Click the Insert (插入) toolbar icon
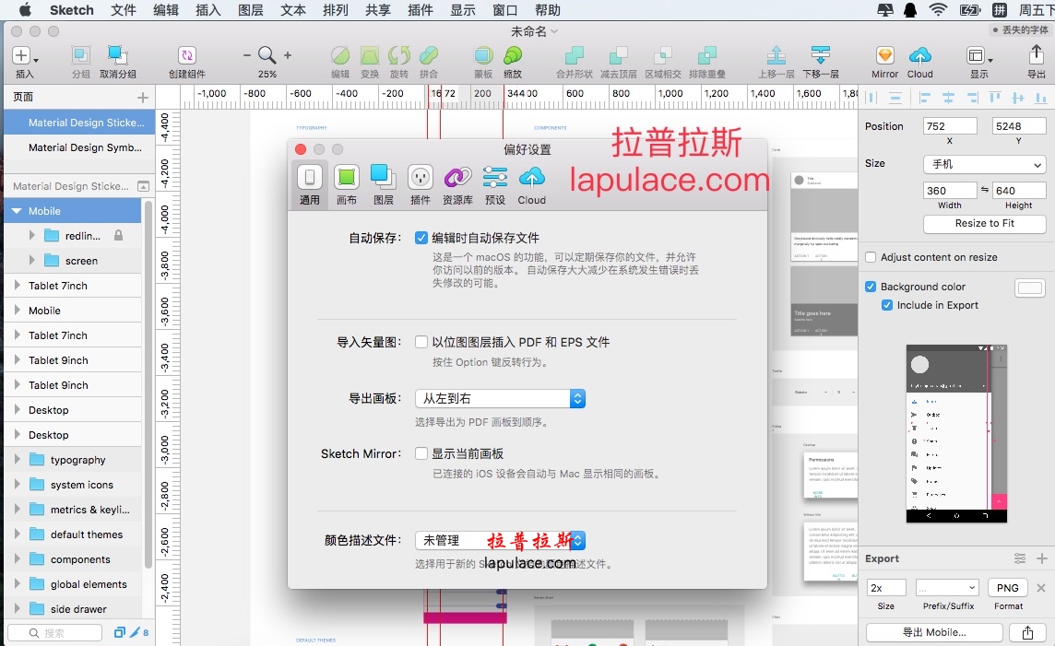 pos(21,55)
